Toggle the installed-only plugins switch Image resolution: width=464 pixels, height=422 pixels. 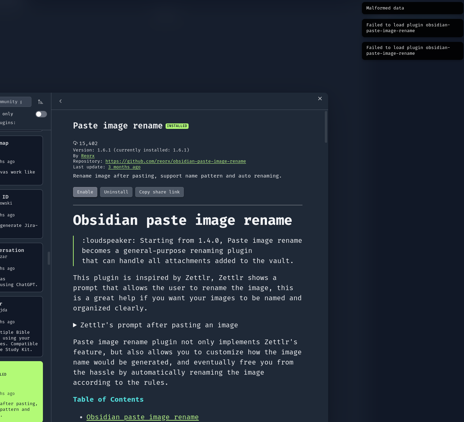(41, 114)
